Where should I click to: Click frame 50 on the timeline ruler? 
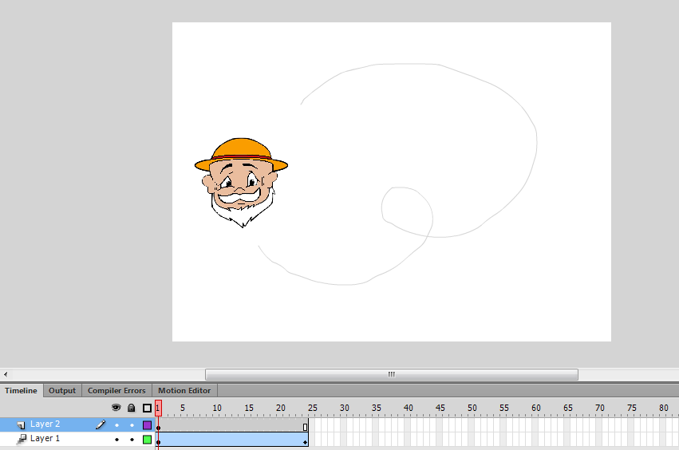pyautogui.click(x=472, y=408)
